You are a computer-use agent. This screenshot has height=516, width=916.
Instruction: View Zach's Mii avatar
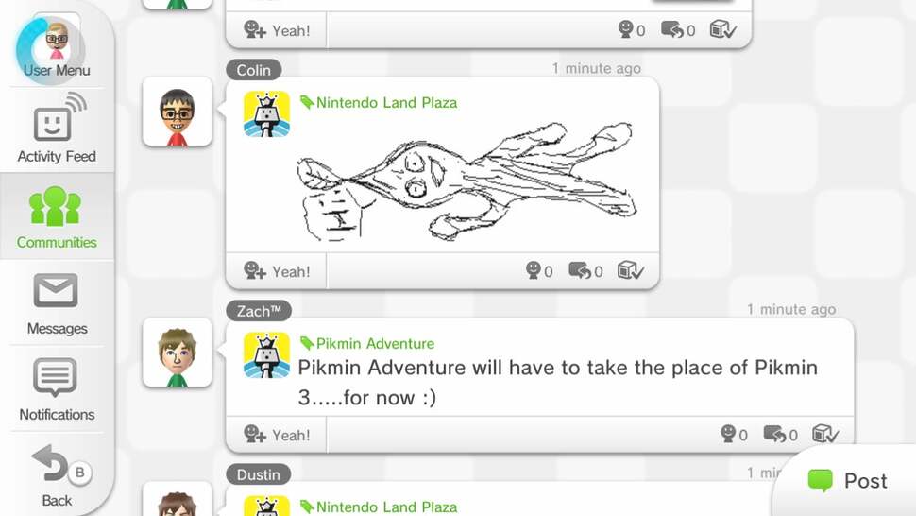[x=177, y=353]
